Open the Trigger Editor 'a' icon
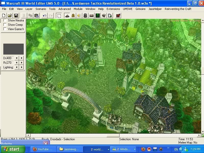The width and height of the screenshot is (204, 153). [x=73, y=16]
